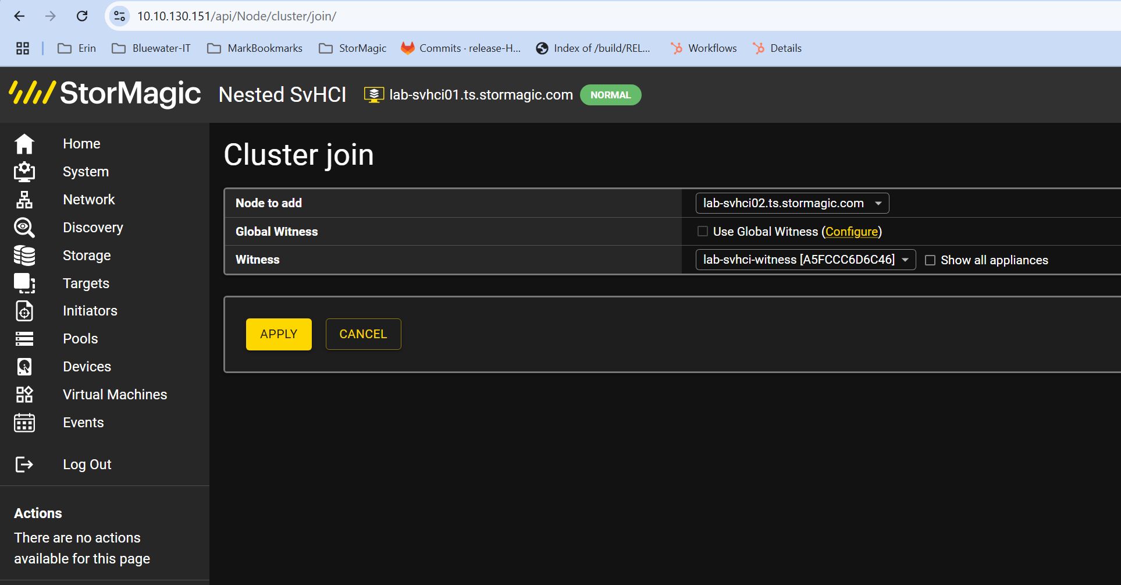Open the Virtual Machines menu item
1121x585 pixels.
click(x=115, y=395)
